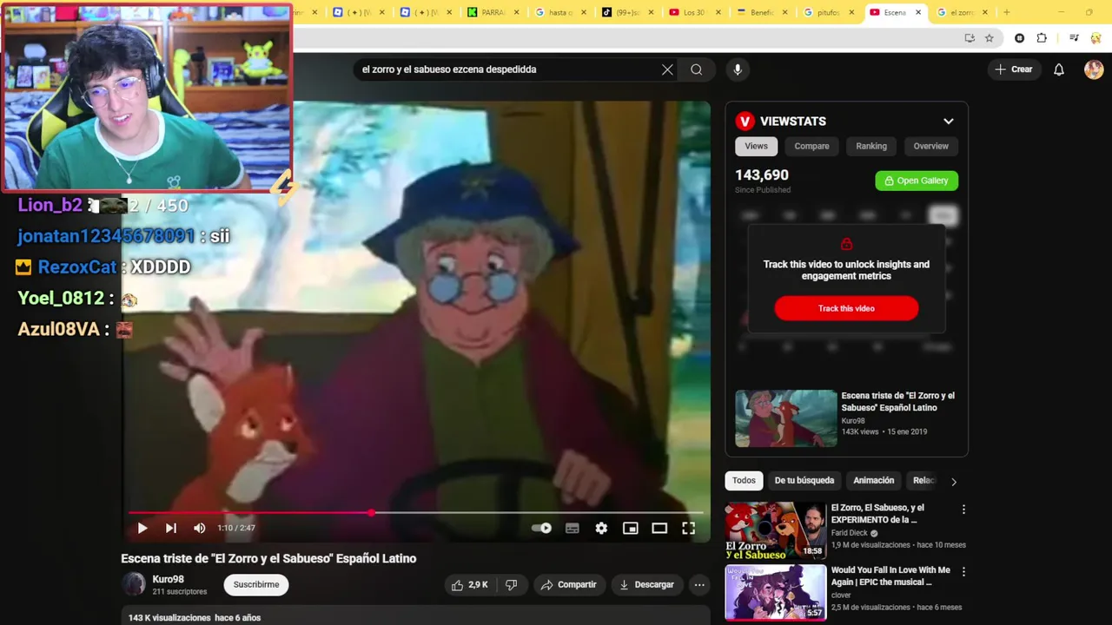The height and width of the screenshot is (625, 1112).
Task: Click the Farid Dieck channel name
Action: click(x=851, y=533)
